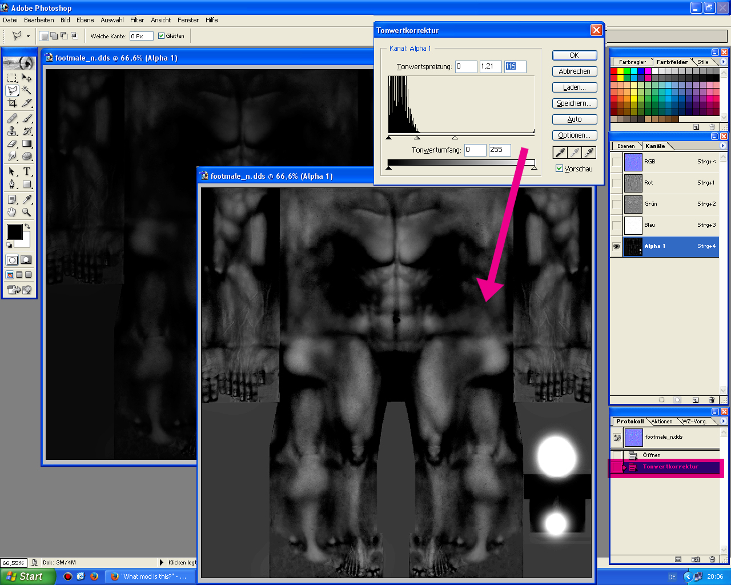This screenshot has width=731, height=585.
Task: Open the Filter menu
Action: (137, 20)
